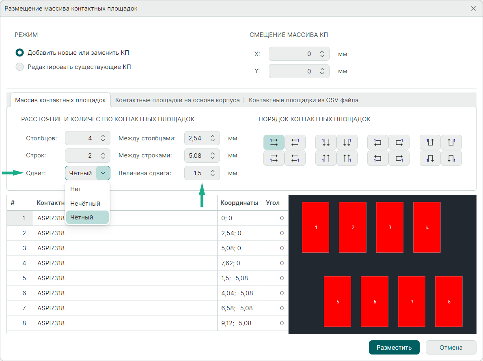Select vertical U-shaped order starting top-left

click(430, 142)
